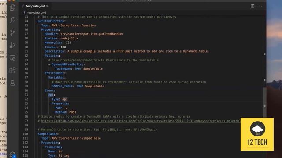Screen dimensions: 282x158
Task: Click the Runtime value nodejs12.x
Action: pos(69,38)
